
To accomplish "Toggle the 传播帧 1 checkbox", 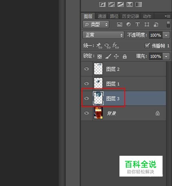I will (x=147, y=46).
